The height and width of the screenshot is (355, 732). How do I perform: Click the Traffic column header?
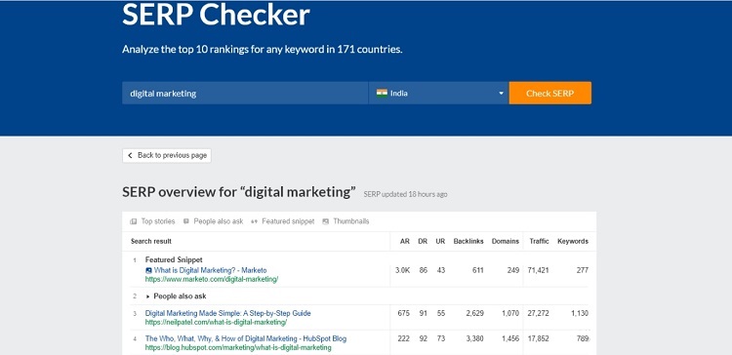(x=539, y=241)
